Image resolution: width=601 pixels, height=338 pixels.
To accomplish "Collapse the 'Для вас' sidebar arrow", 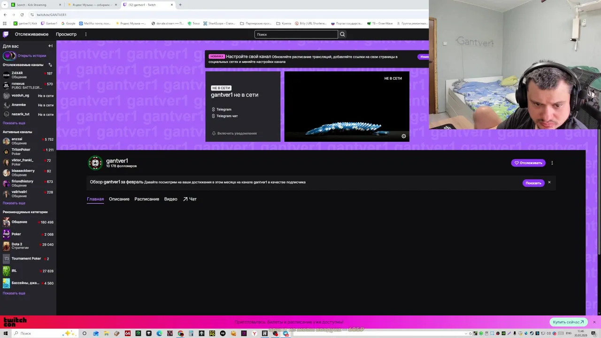I will tap(50, 46).
